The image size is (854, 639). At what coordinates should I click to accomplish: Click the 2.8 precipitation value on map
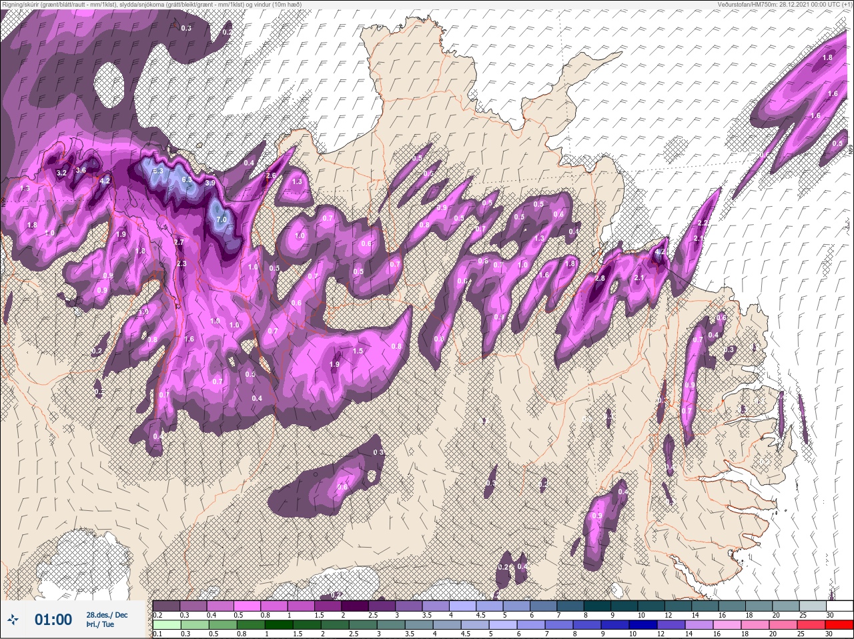(599, 278)
